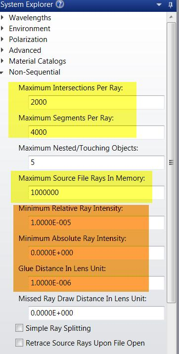Collapse the Non-Sequential section
This screenshot has height=354, width=179.
click(2, 73)
